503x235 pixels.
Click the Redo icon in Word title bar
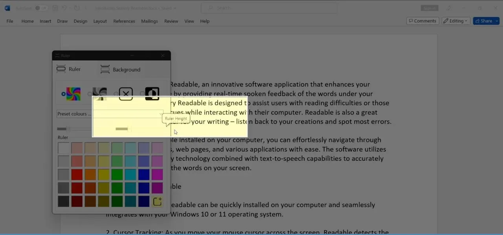pyautogui.click(x=77, y=8)
